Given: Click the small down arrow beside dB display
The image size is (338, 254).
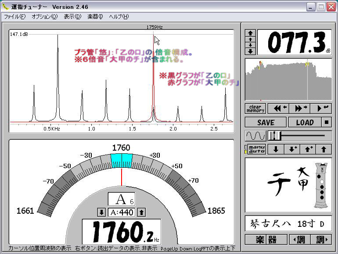Looking at the screenshot, I should point(250,45).
